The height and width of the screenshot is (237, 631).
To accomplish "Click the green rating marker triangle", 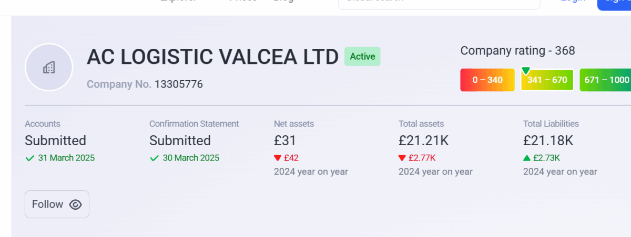I will tap(525, 71).
